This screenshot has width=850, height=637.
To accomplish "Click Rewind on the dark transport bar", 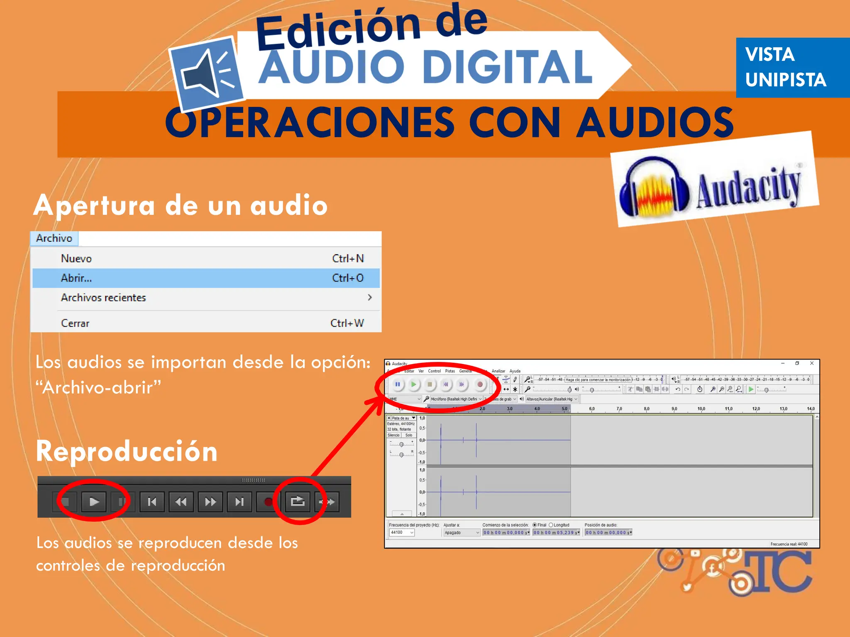I will [x=181, y=502].
